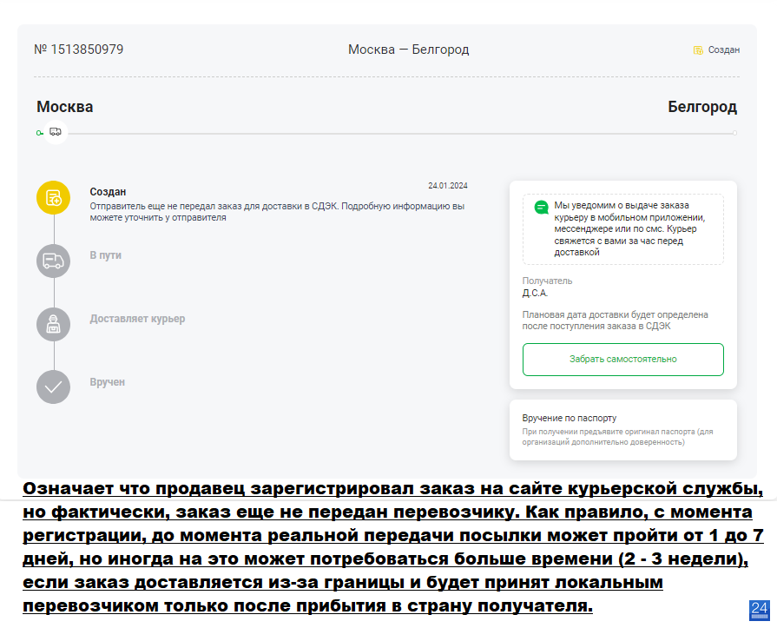
Task: Click the blue page number 24 badge
Action: coord(759,610)
